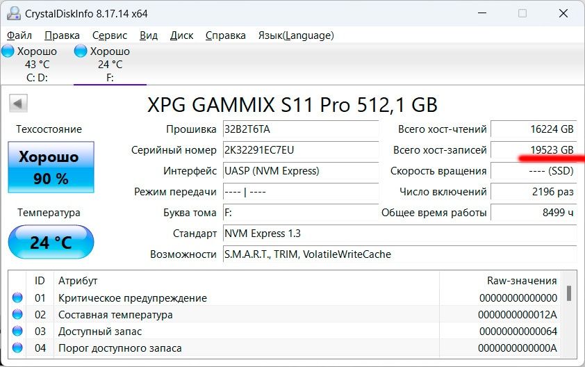Screen dimensions: 585x367
Task: Click status orb for attribute 04
Action: pos(18,348)
